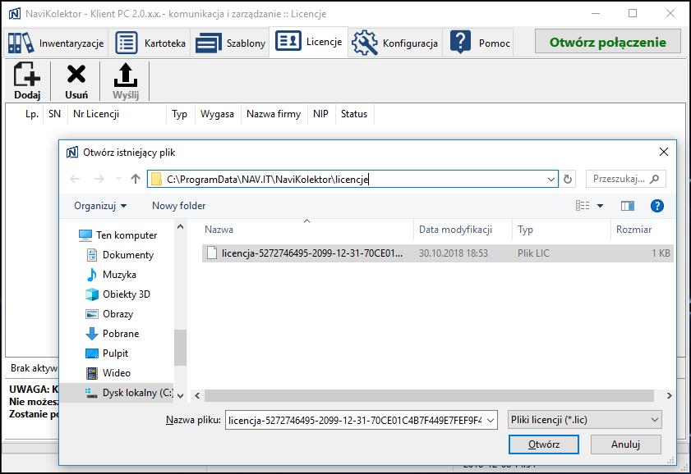Image resolution: width=691 pixels, height=474 pixels.
Task: Open the Inwentaryzacje tab
Action: [x=56, y=43]
